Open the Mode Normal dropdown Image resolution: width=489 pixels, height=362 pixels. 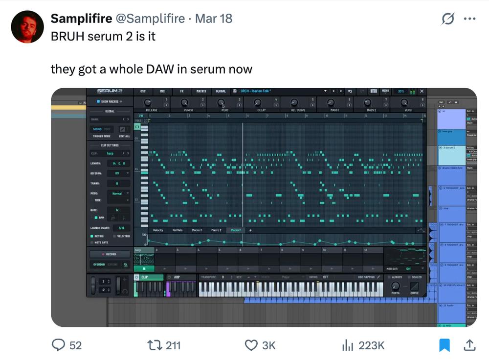pos(118,194)
